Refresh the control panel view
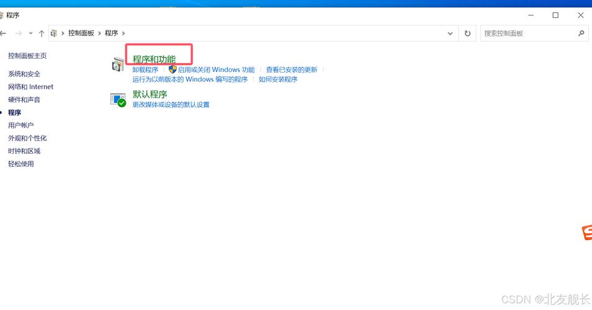 (467, 33)
